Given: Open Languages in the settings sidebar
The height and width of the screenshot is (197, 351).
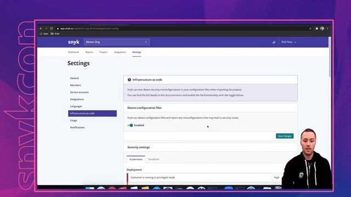Looking at the screenshot, I should pyautogui.click(x=76, y=106).
